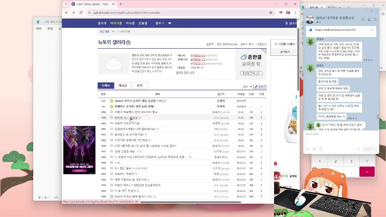The image size is (386, 217).
Task: Click the search icon in chat window
Action: 363,20
